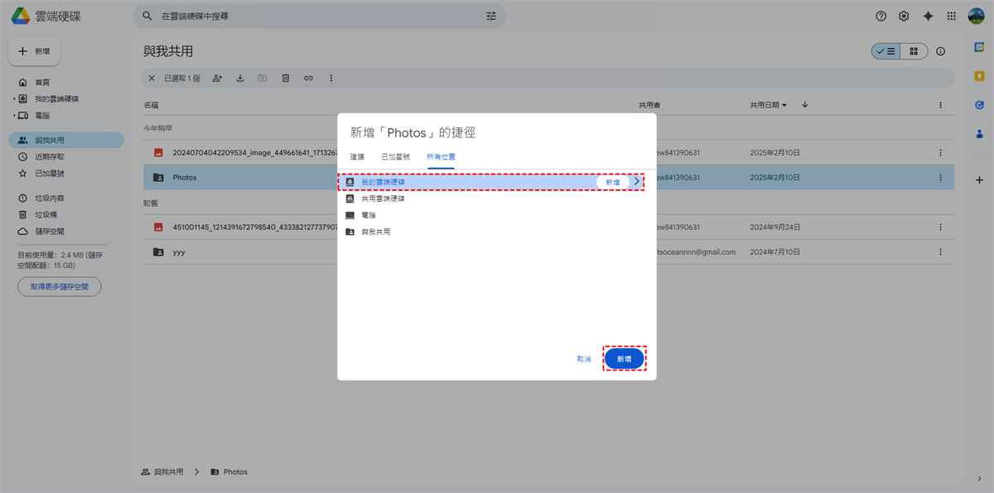The image size is (994, 493).
Task: Click the copy link toolbar icon
Action: tap(308, 78)
